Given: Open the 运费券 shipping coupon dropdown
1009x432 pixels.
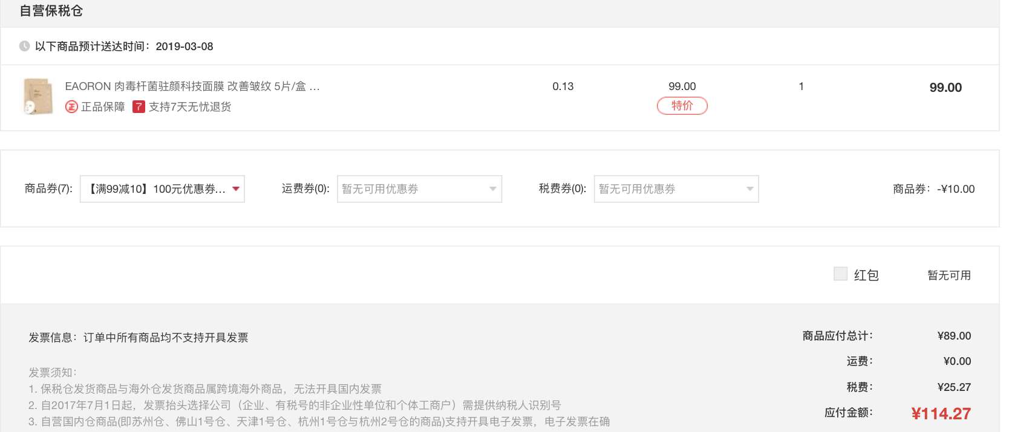Looking at the screenshot, I should point(419,189).
